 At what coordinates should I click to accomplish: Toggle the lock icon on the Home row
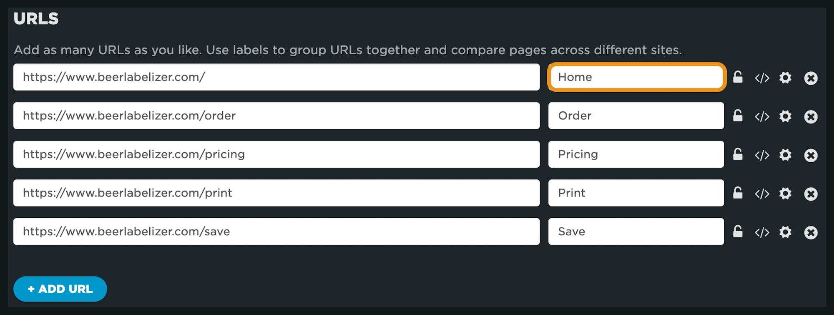(x=738, y=78)
